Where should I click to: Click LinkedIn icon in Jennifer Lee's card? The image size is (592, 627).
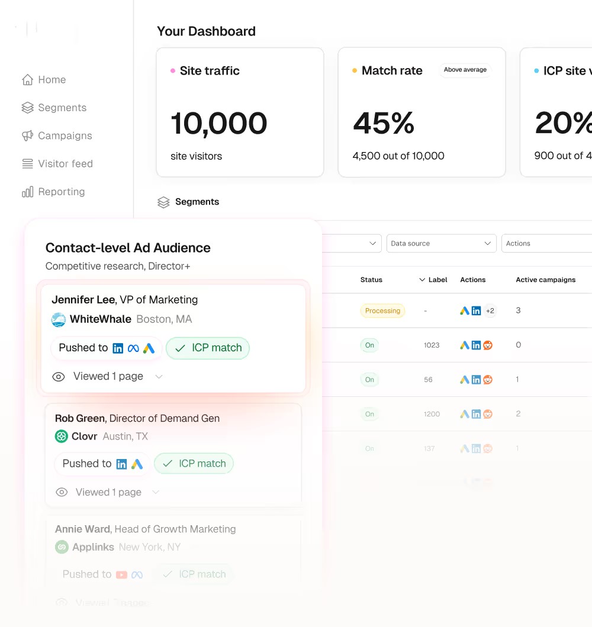point(118,348)
